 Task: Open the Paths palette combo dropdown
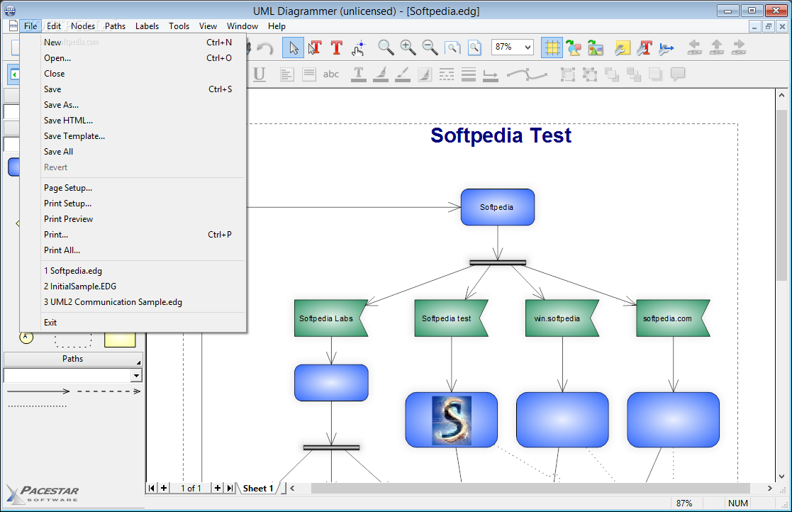pos(136,376)
